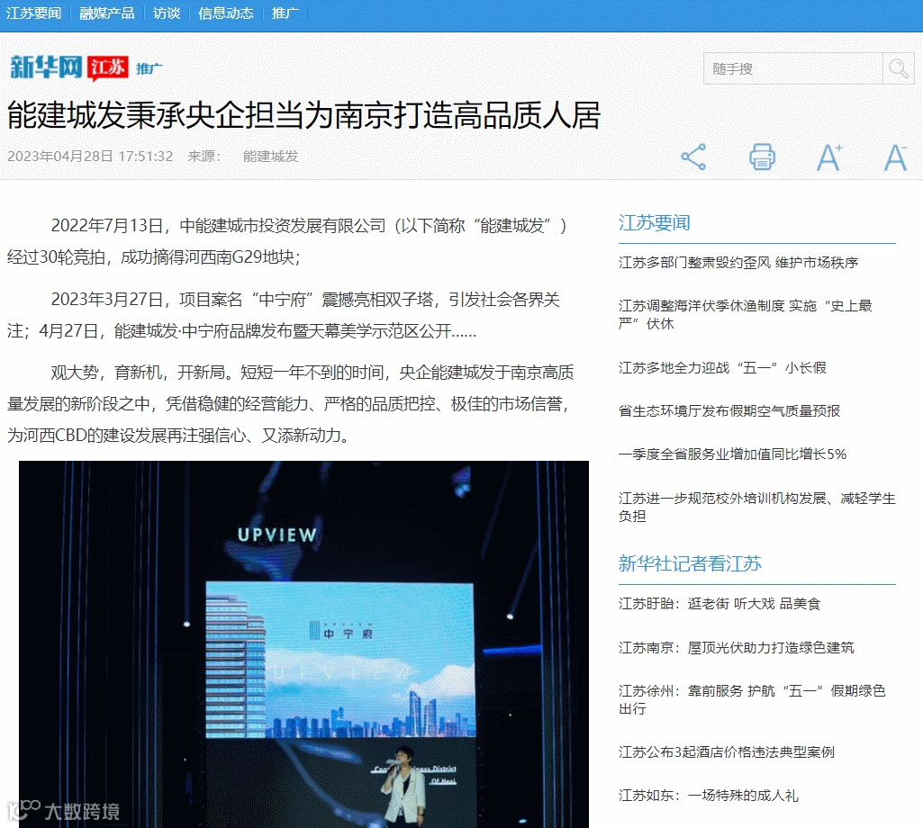Click the 新华社记者看江苏 heading
Image resolution: width=923 pixels, height=828 pixels.
[x=690, y=563]
